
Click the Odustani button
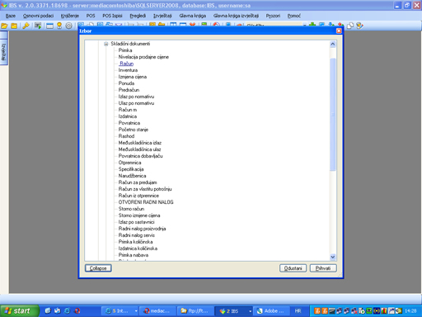tap(293, 268)
